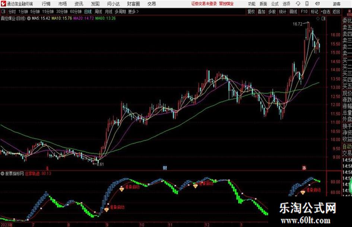Click the 多股 multi-stock toolbar button

point(272,12)
